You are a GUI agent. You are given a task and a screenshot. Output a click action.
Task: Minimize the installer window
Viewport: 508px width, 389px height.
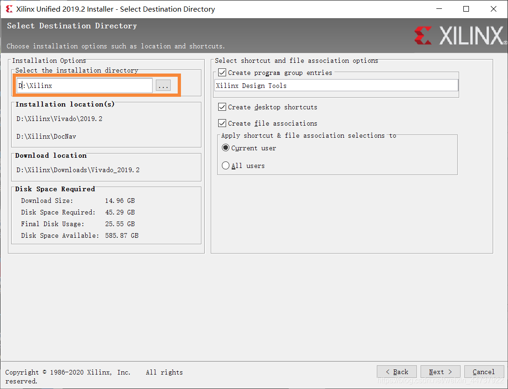(439, 9)
